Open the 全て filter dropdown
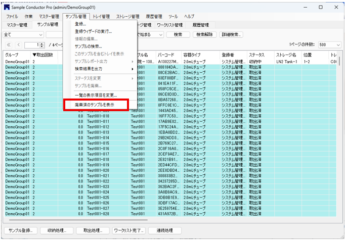Viewport: 346px width, 240px height. [x=39, y=34]
